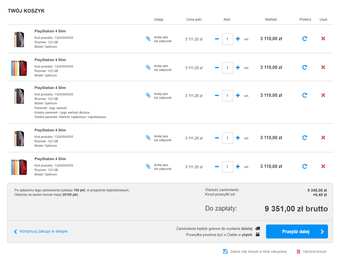Viewport: 338px width, 258px height.
Task: Click refresh arrow in fourth cart row
Action: tap(305, 138)
